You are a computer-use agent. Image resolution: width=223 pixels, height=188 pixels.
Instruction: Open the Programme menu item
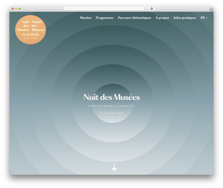pos(105,18)
